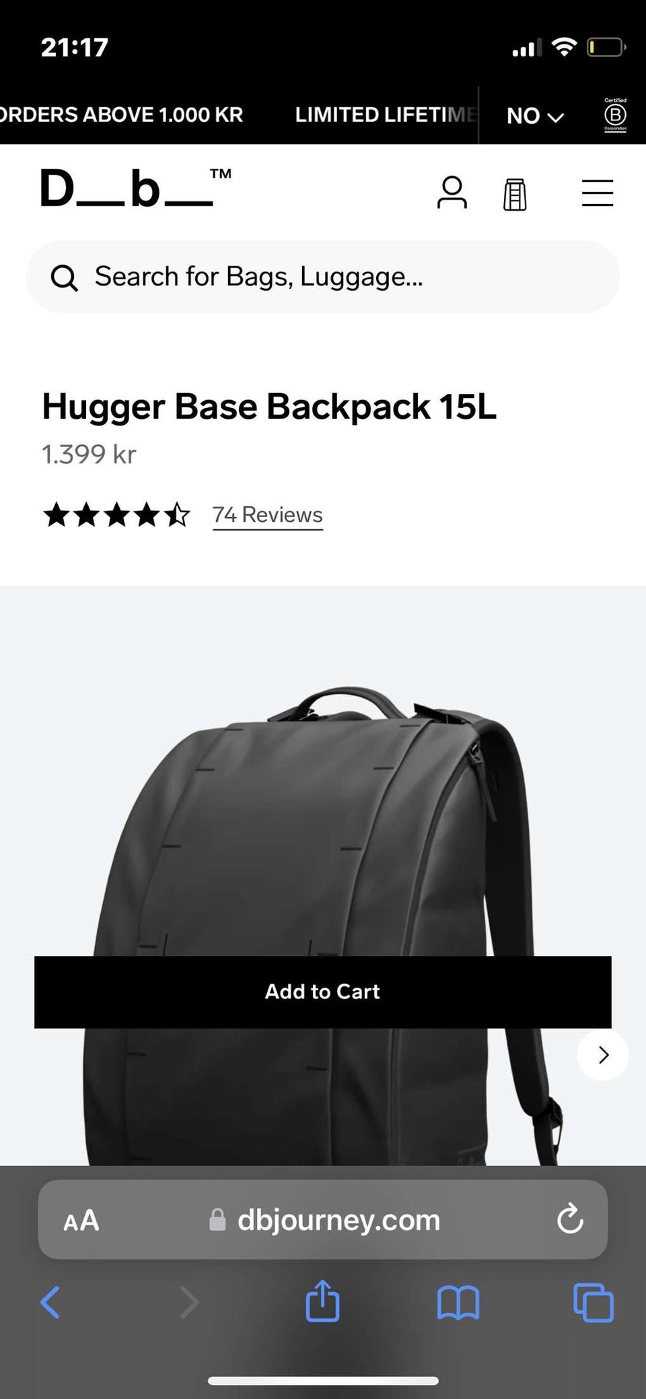The width and height of the screenshot is (646, 1399).
Task: Open the Safari share sheet
Action: (x=323, y=1301)
